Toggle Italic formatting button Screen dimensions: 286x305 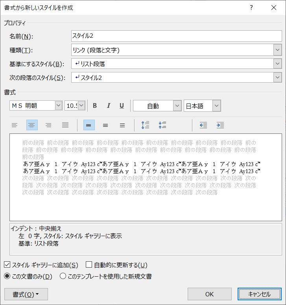click(x=108, y=105)
